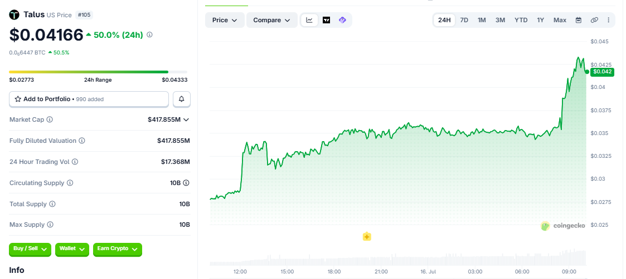Select the 3M time range tab
Screen dimensions: 626x279
[x=500, y=20]
